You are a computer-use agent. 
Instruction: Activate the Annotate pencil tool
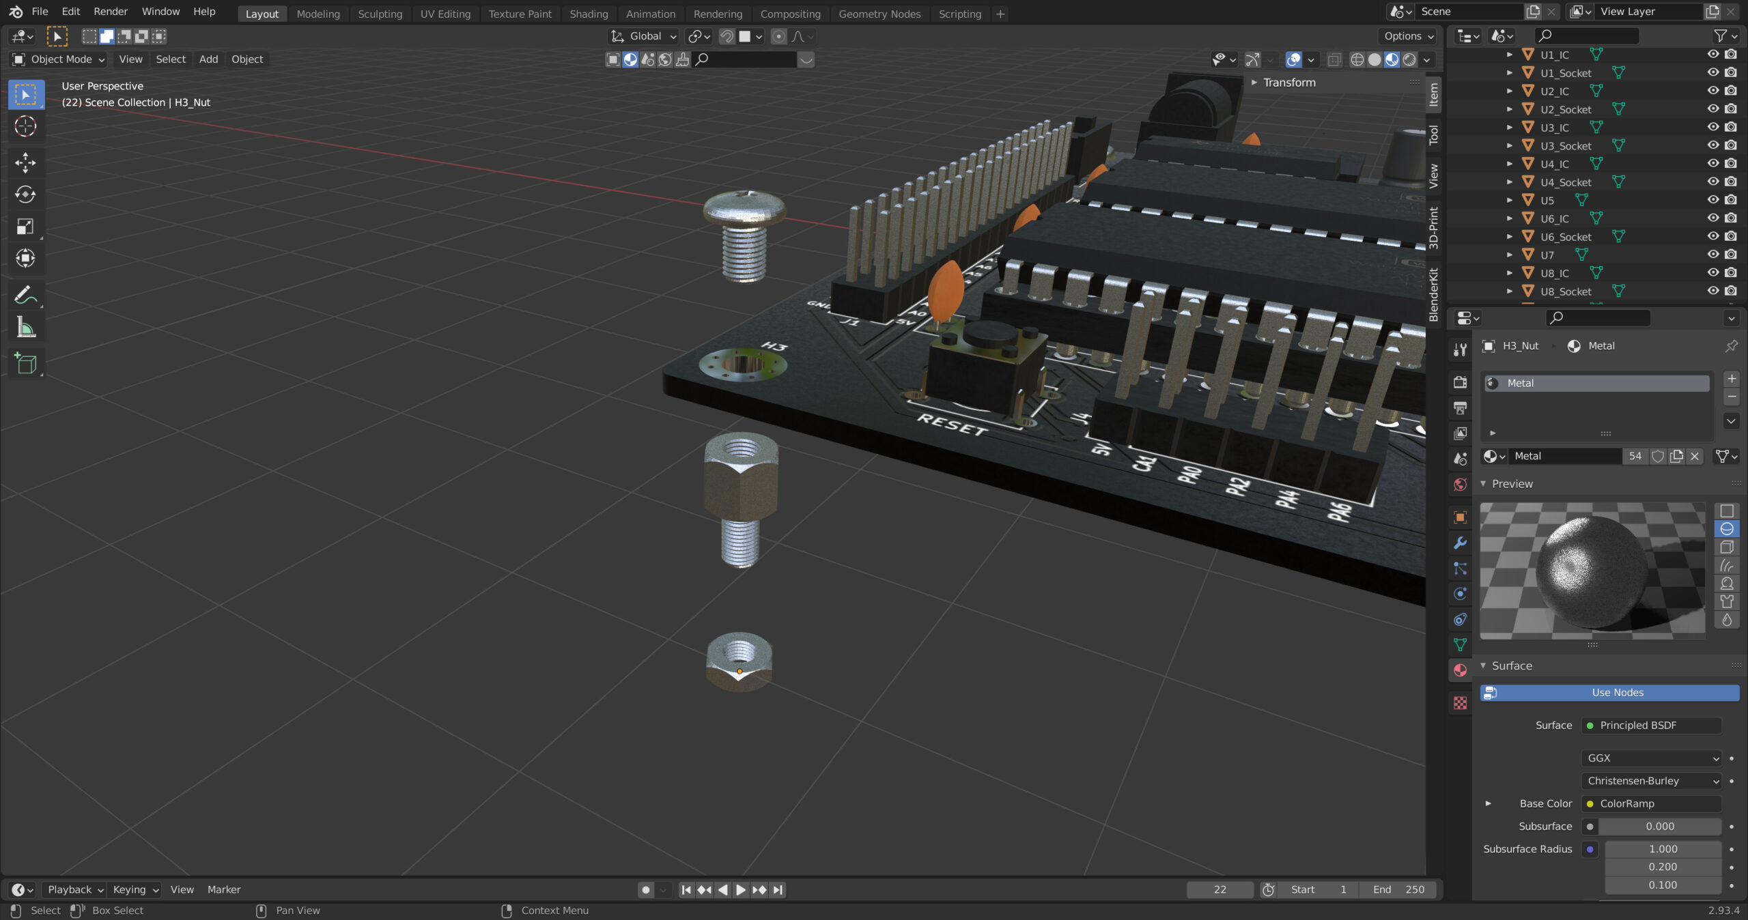(25, 295)
